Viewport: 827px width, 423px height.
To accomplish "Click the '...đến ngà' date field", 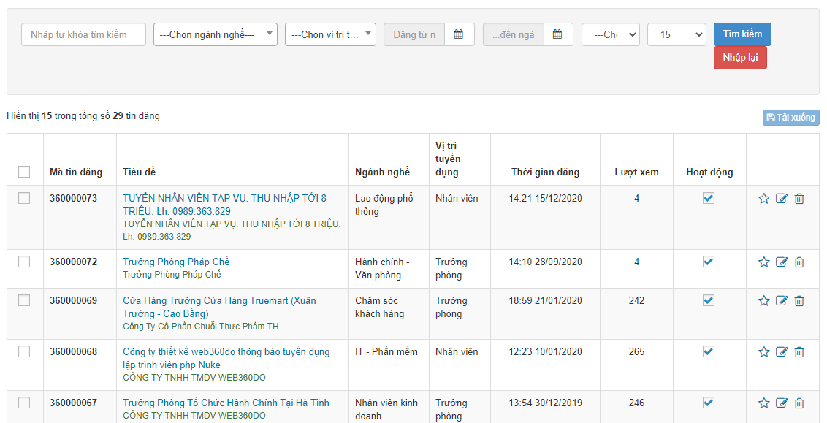I will click(x=513, y=34).
